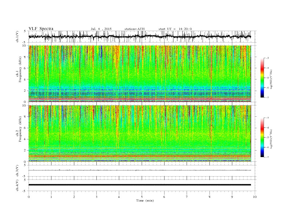Click time tick label "0" on bottom axis
Image resolution: width=287 pixels, height=221 pixels.
pos(29,197)
